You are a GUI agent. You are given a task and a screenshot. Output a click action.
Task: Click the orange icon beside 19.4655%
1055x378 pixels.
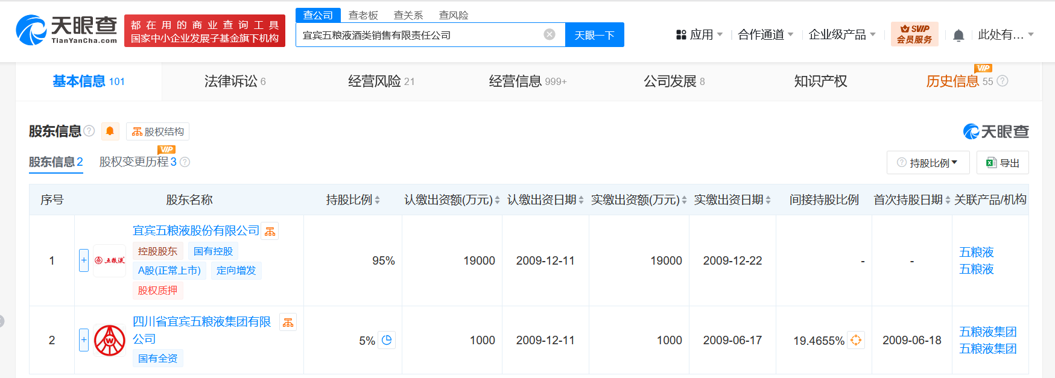tap(855, 340)
